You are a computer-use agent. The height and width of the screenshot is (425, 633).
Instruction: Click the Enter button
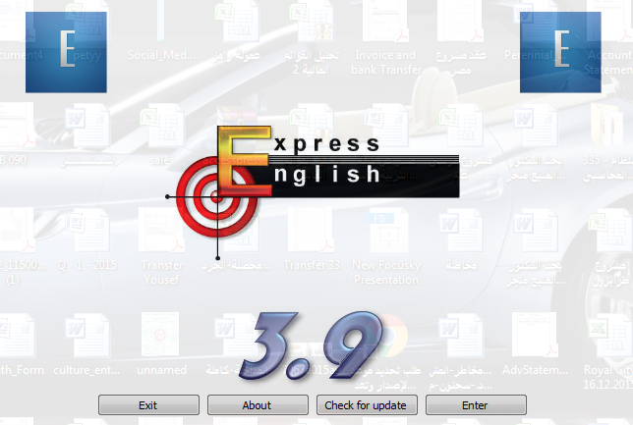[476, 404]
